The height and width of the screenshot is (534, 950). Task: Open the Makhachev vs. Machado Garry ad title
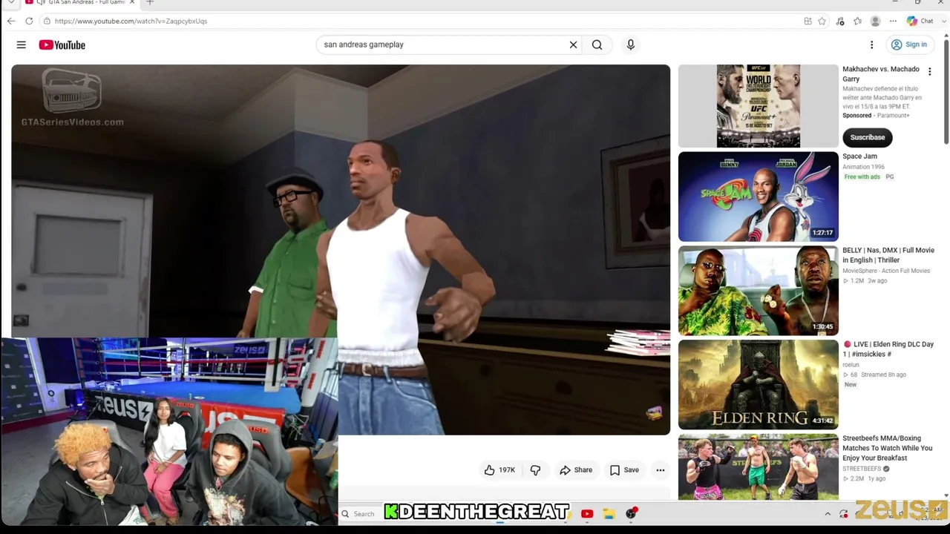(881, 74)
